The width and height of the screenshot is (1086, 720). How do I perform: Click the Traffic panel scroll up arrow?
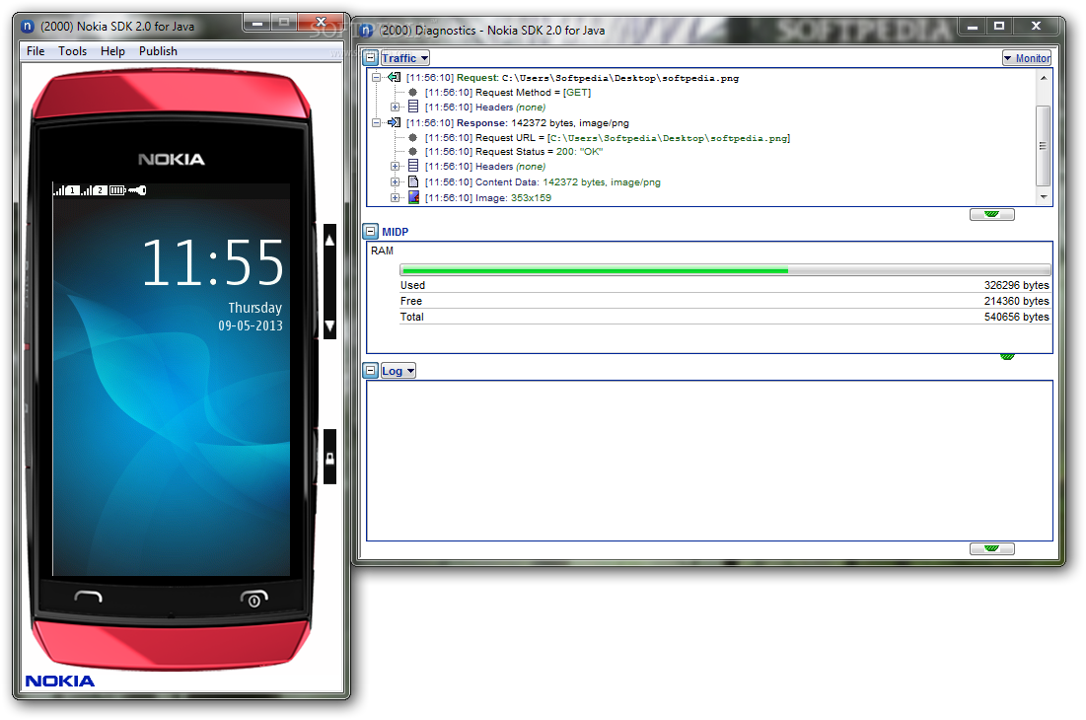pyautogui.click(x=1043, y=78)
